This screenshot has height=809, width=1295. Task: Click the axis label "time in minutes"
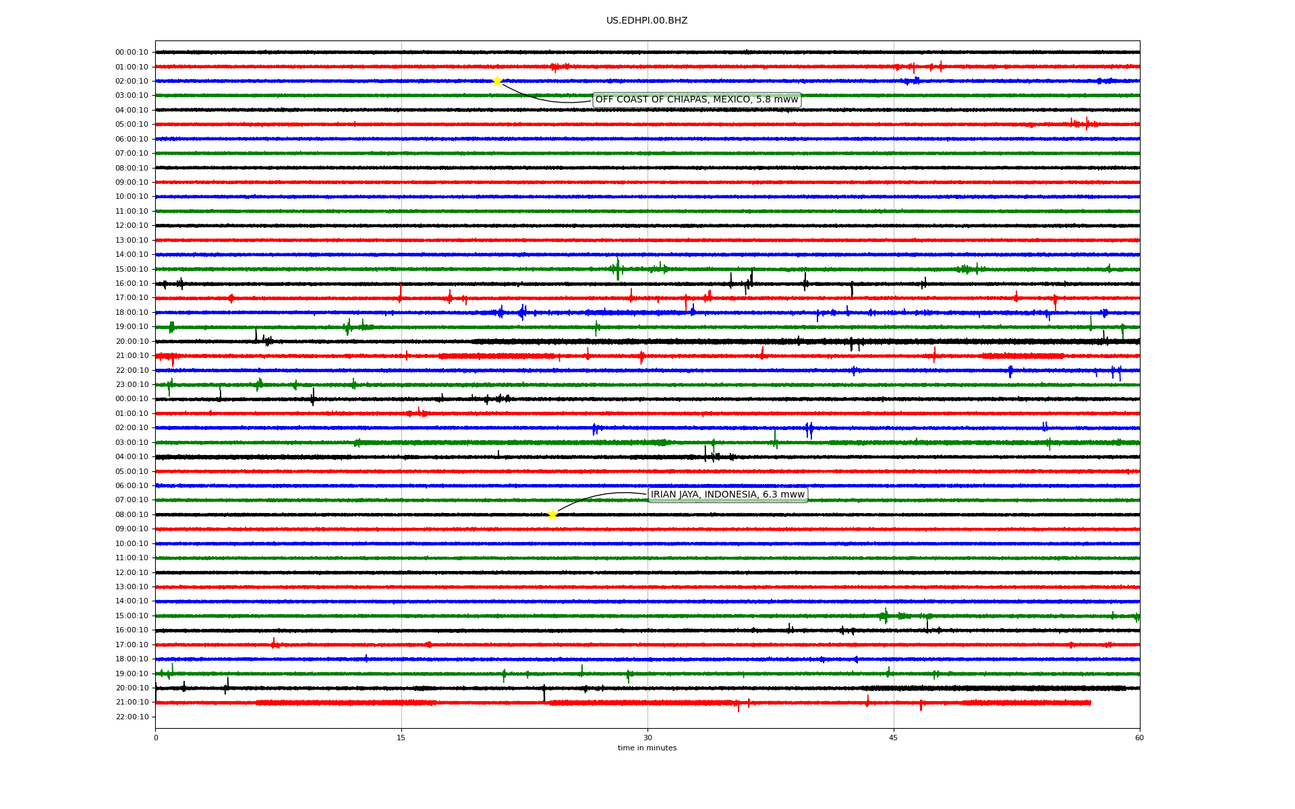(x=647, y=748)
